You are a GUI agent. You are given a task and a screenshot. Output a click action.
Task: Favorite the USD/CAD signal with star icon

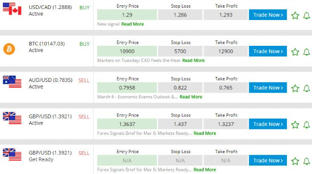pos(295,16)
